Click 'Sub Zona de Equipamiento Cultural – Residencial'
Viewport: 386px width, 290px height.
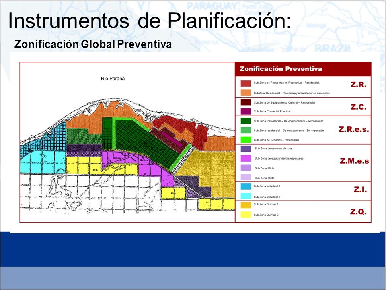click(x=284, y=102)
